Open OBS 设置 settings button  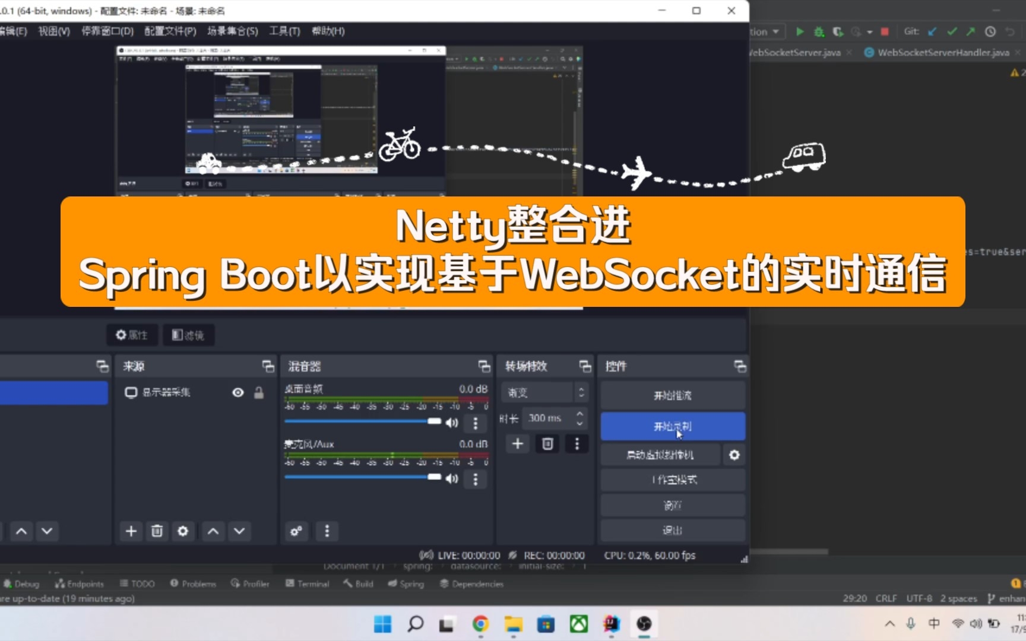click(673, 505)
